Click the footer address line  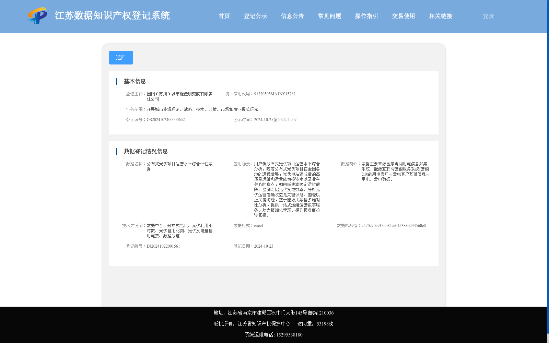pos(273,313)
